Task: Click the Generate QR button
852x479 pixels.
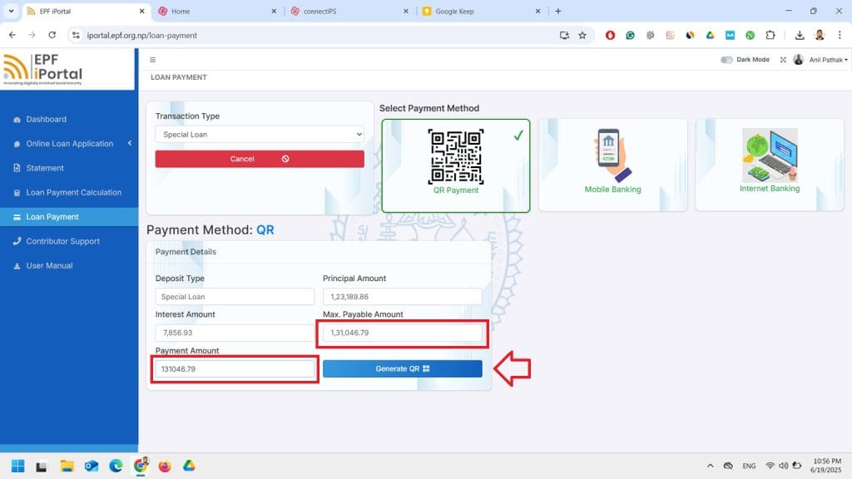Action: pyautogui.click(x=402, y=368)
